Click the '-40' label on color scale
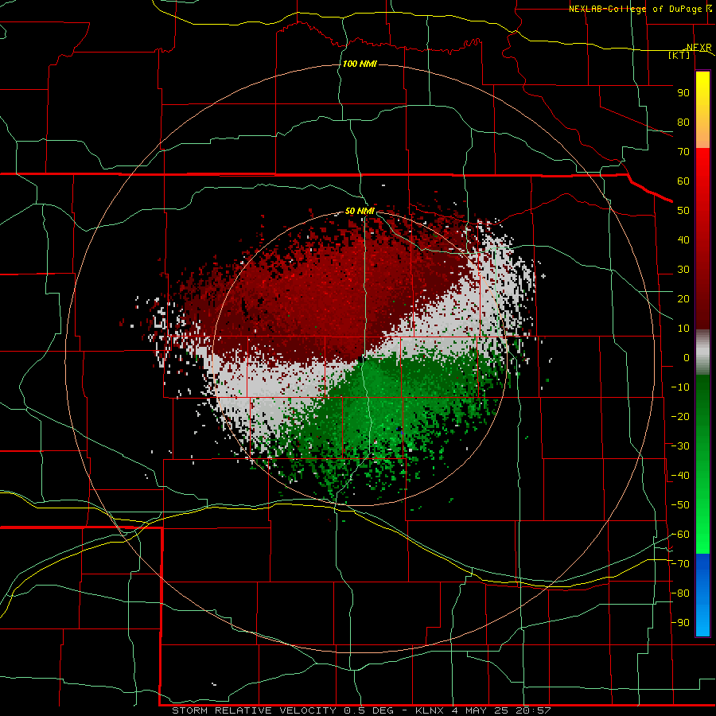Image resolution: width=716 pixels, height=716 pixels. tap(680, 476)
